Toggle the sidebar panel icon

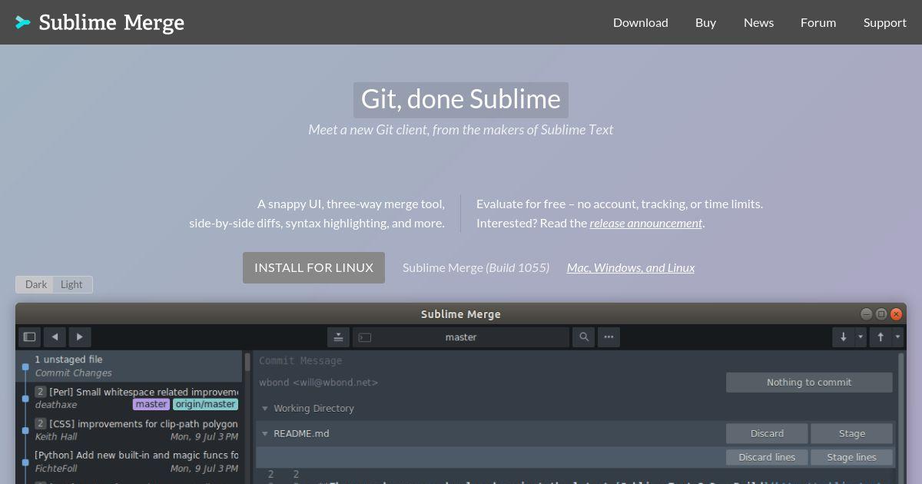[29, 336]
